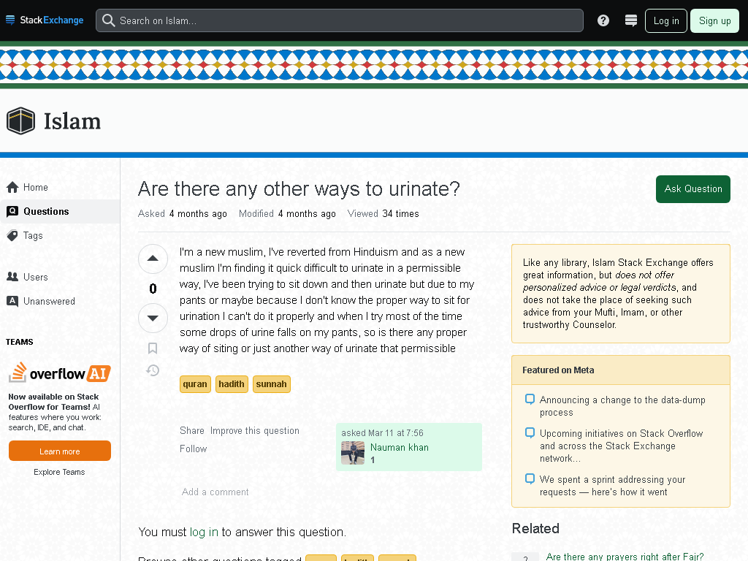
Task: Click meta icon beside Upcoming initiatives post
Action: (x=530, y=432)
